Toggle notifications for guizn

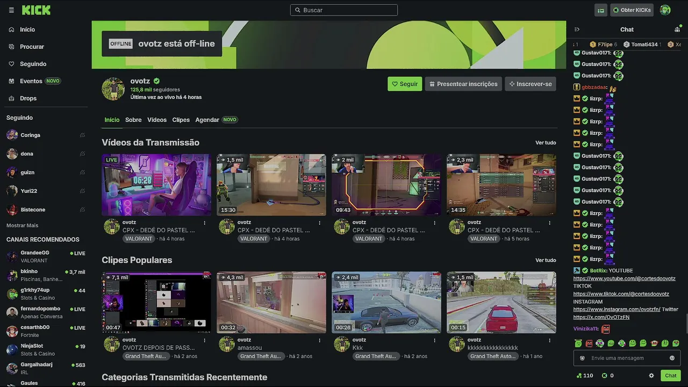(x=82, y=173)
